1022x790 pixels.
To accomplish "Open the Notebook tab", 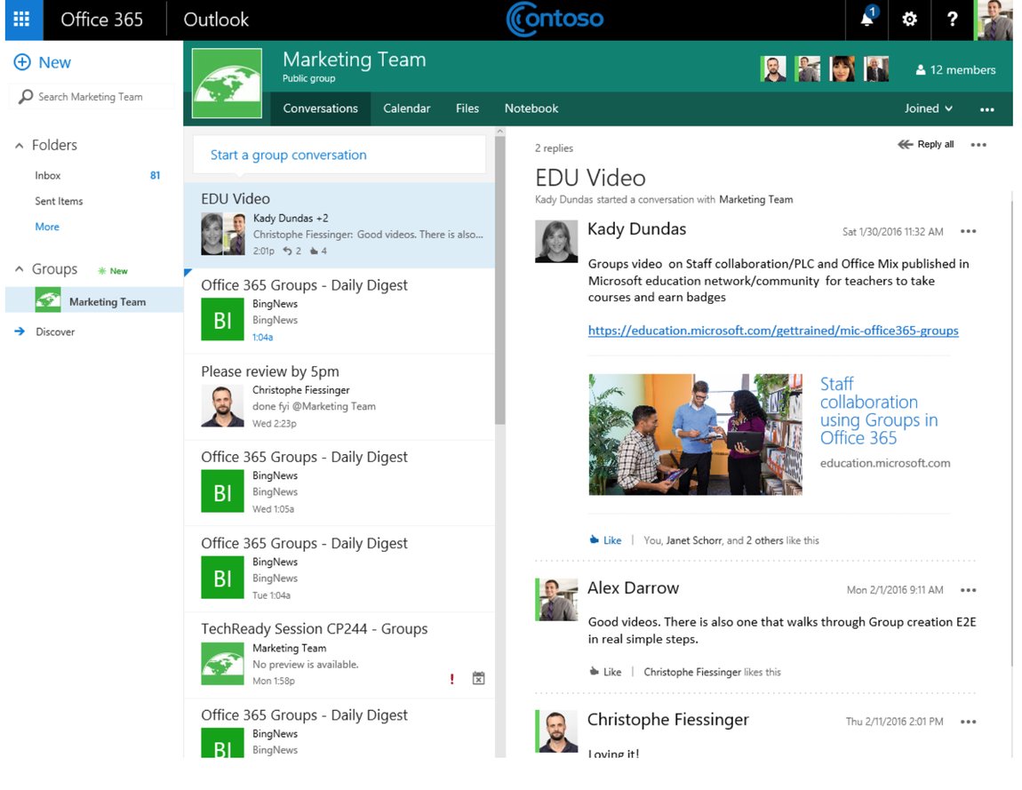I will tap(531, 108).
